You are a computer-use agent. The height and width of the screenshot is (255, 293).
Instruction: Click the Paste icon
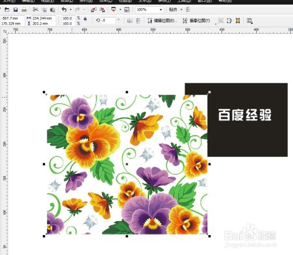pos(53,10)
